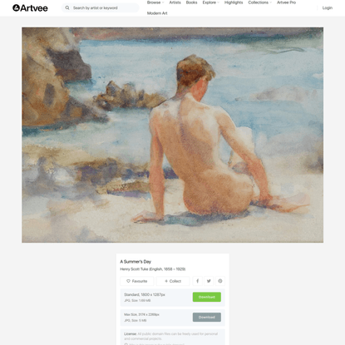The width and height of the screenshot is (345, 345).
Task: Expand the Browse dropdown menu
Action: pos(155,2)
